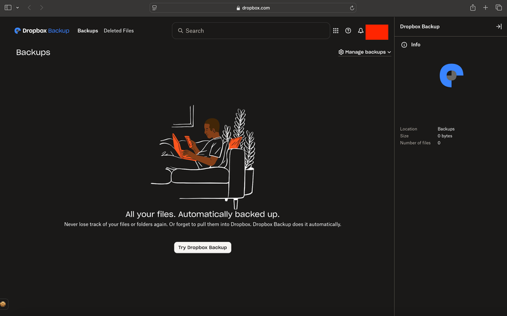
Task: Click the dropbox.com address bar
Action: pyautogui.click(x=253, y=8)
